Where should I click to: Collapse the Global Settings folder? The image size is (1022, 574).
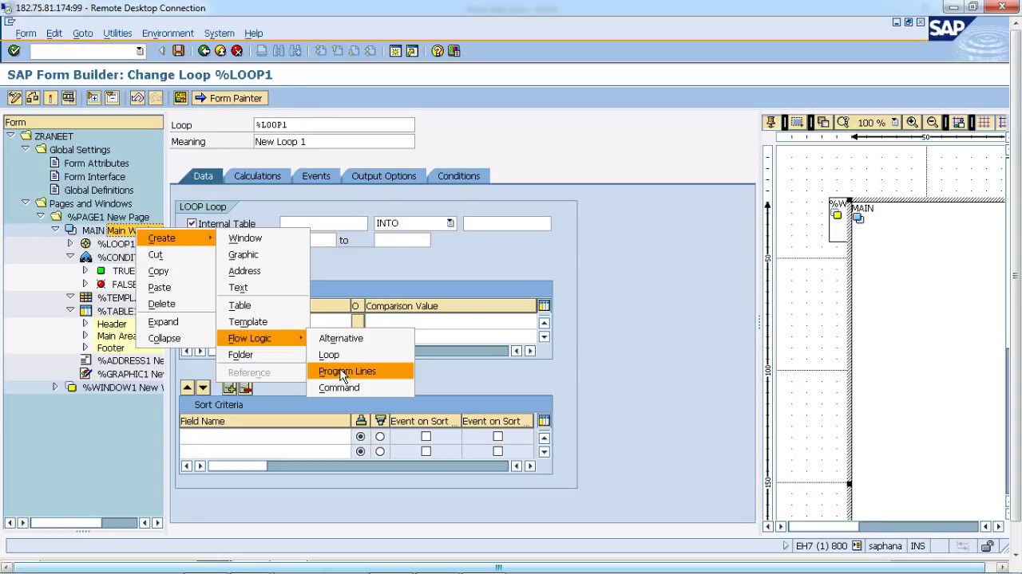click(x=26, y=149)
